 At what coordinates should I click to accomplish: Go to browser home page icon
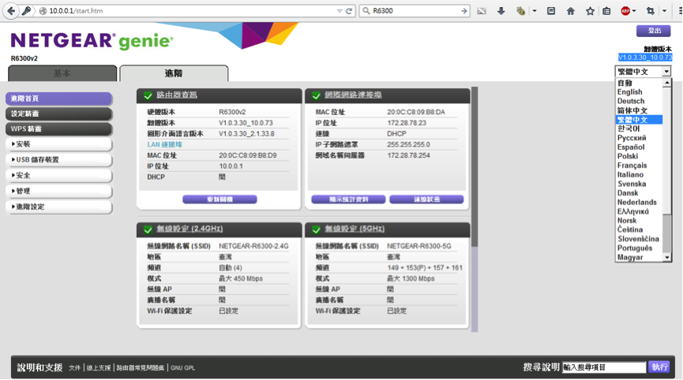click(571, 11)
